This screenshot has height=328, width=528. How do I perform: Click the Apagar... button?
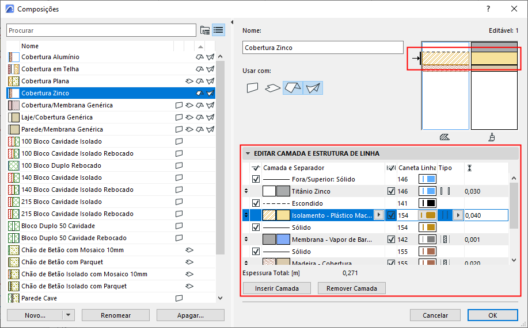pyautogui.click(x=190, y=315)
